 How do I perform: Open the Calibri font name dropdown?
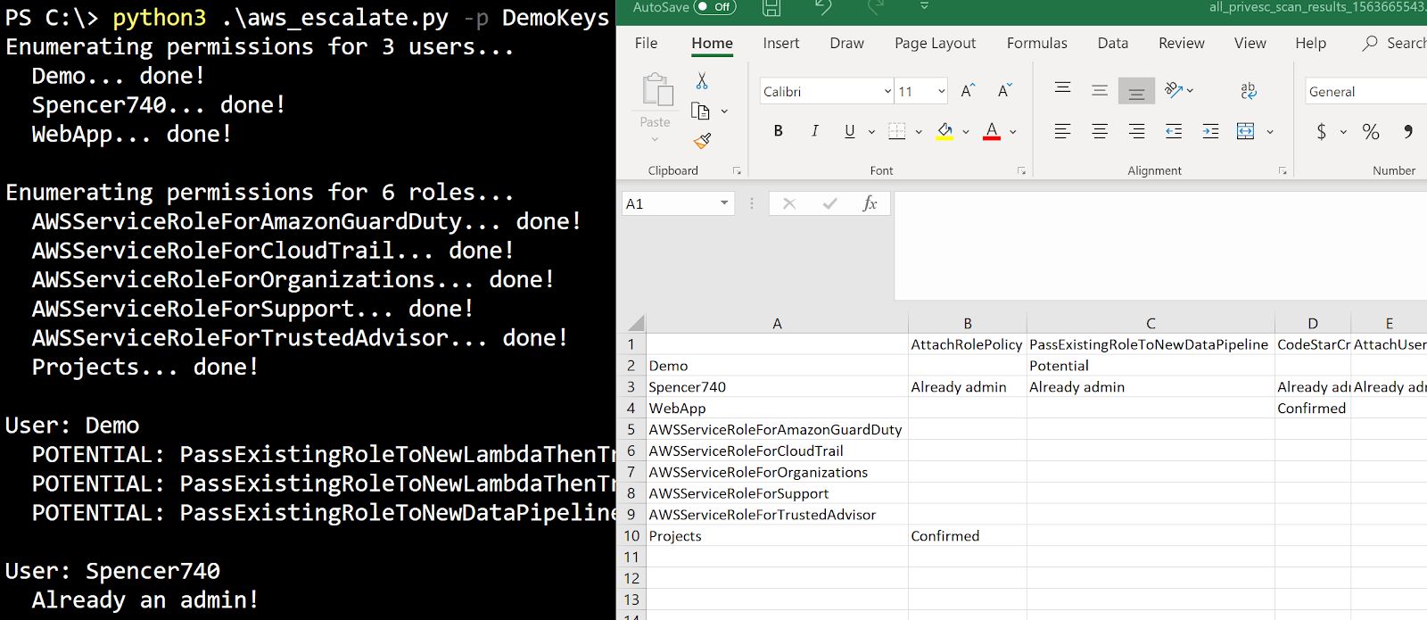pyautogui.click(x=887, y=91)
